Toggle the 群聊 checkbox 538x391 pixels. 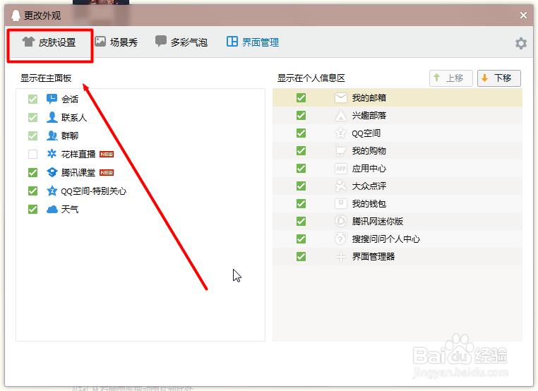point(33,136)
